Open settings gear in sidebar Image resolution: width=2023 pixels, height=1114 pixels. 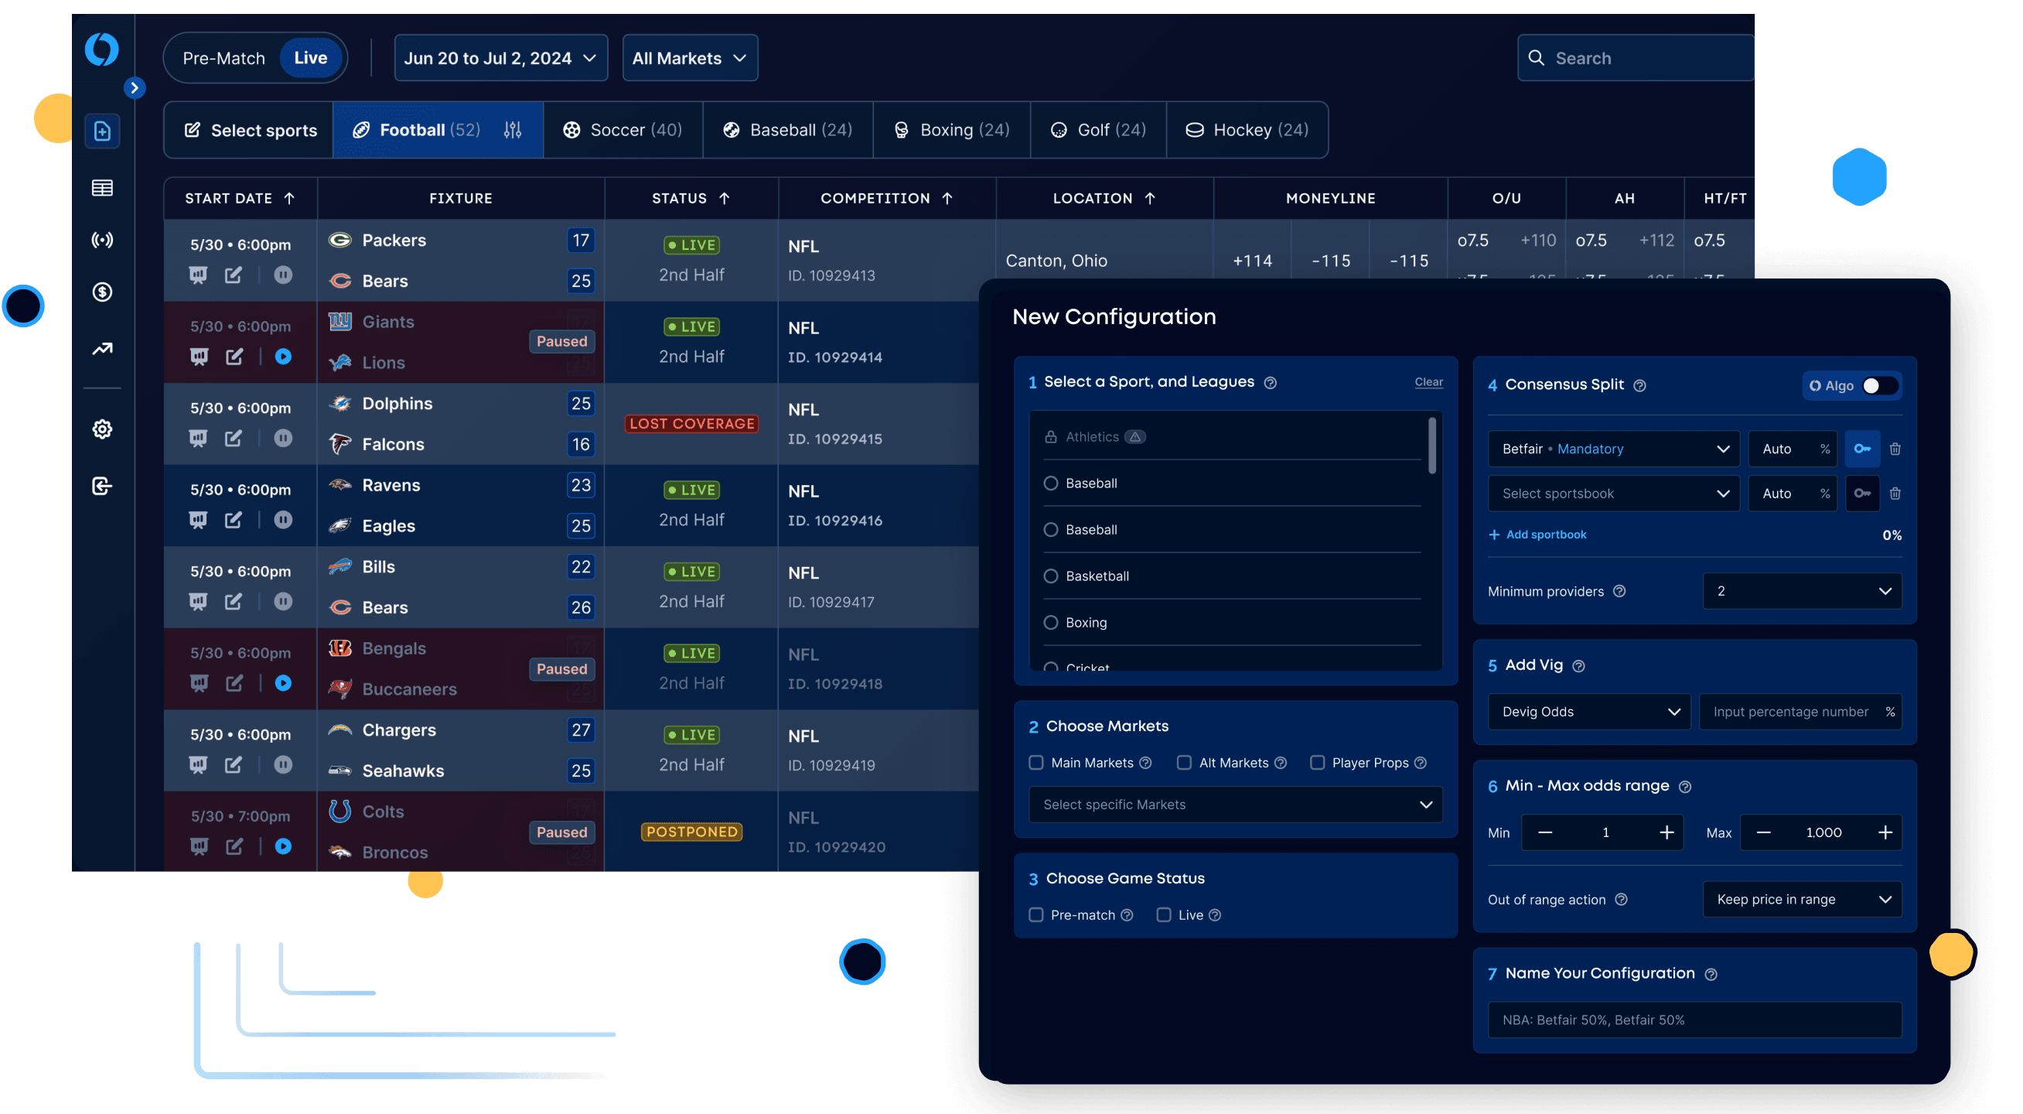(x=102, y=429)
